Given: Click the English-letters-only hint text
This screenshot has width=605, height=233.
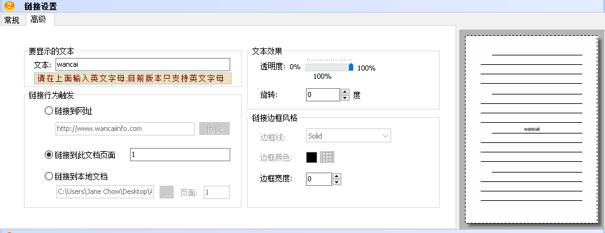Looking at the screenshot, I should (132, 79).
